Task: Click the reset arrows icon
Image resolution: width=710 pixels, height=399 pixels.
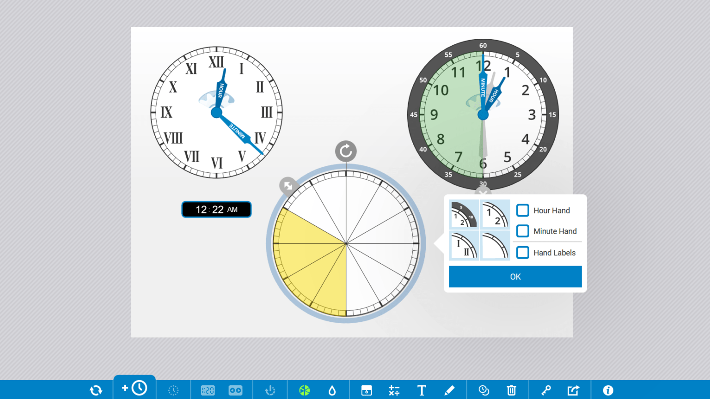Action: pos(96,390)
